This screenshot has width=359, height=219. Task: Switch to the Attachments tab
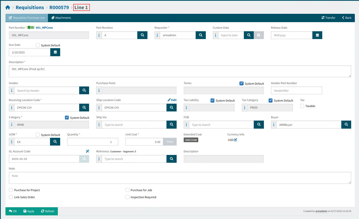(x=61, y=18)
